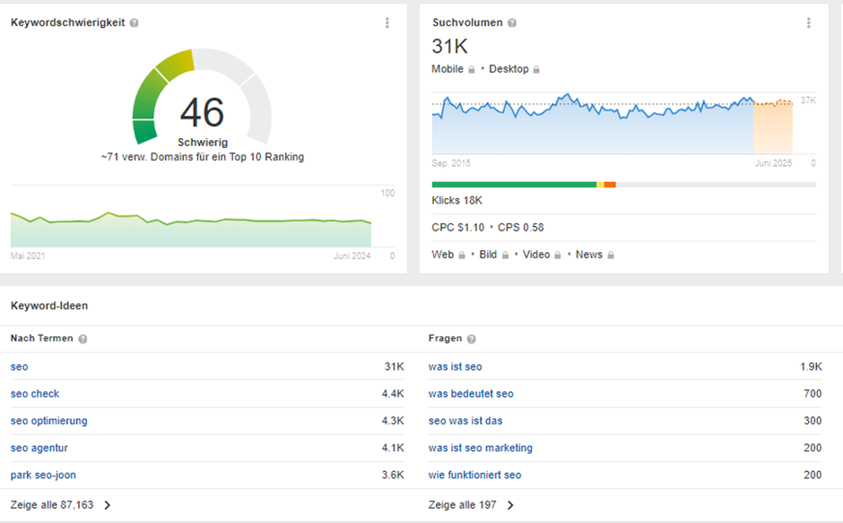843x523 pixels.
Task: Click the 'seo agentur' keyword link
Action: tap(39, 448)
